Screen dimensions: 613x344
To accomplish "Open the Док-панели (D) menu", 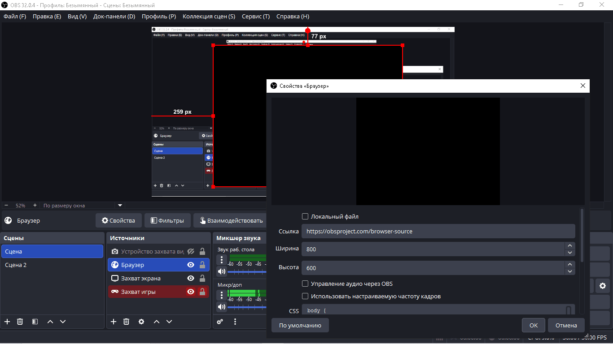I will 114,17.
